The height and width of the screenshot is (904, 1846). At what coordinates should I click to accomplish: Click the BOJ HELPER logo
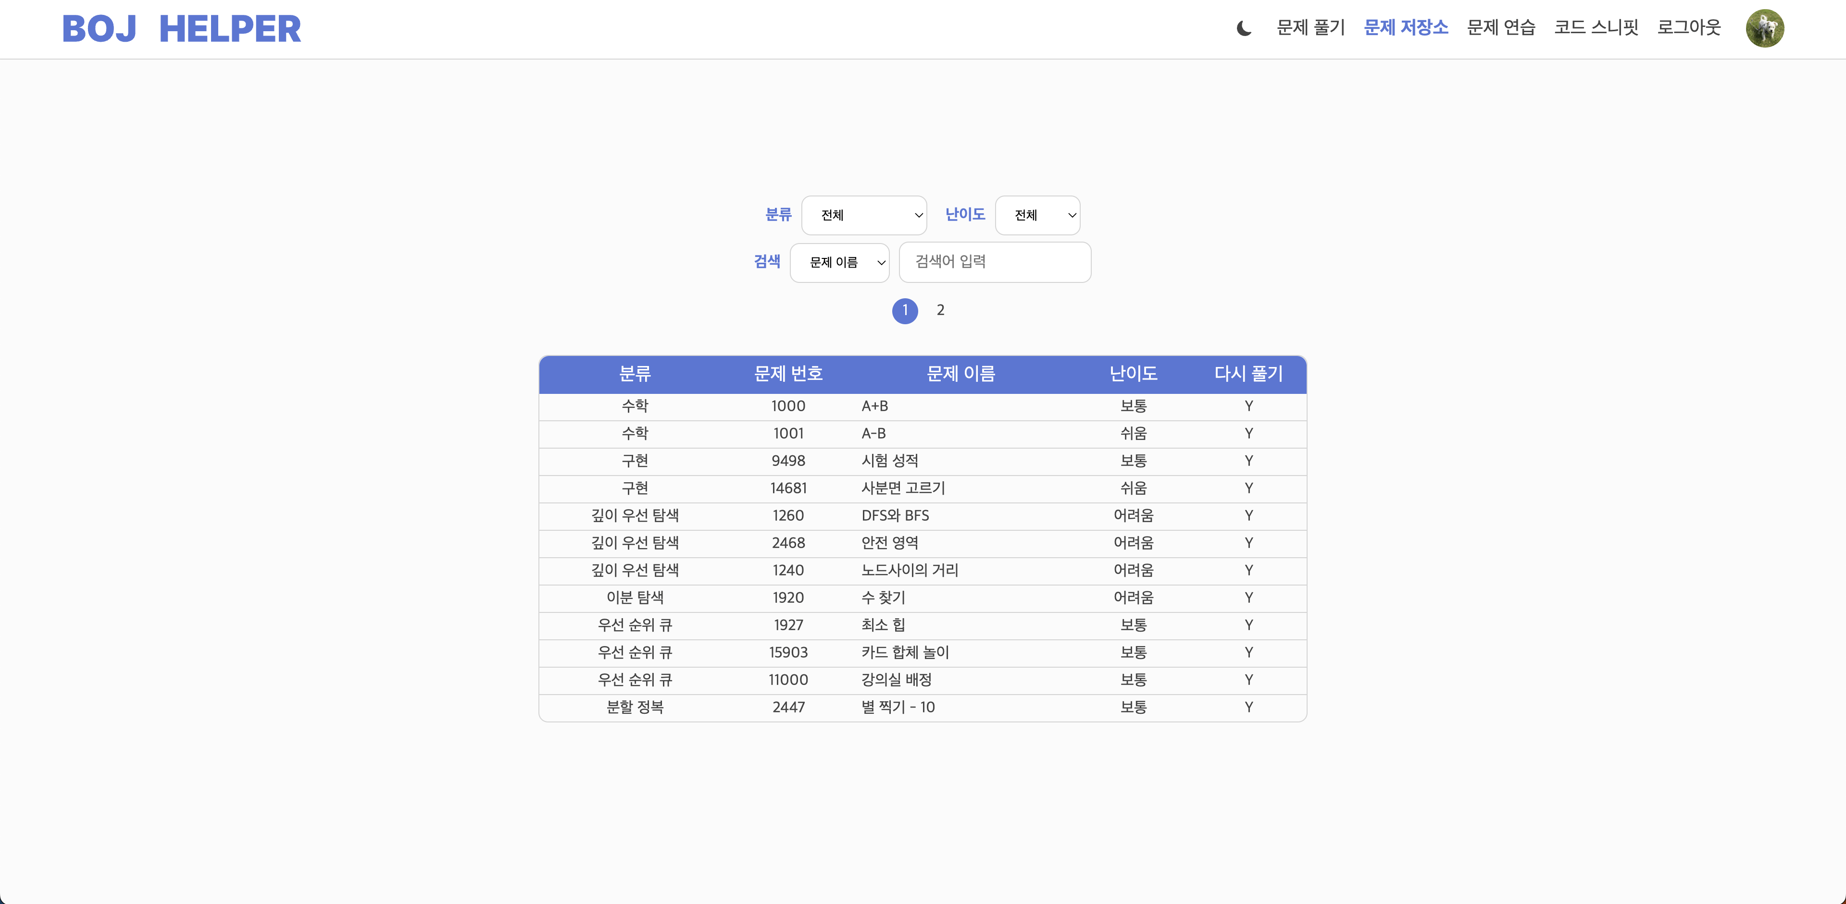[181, 29]
